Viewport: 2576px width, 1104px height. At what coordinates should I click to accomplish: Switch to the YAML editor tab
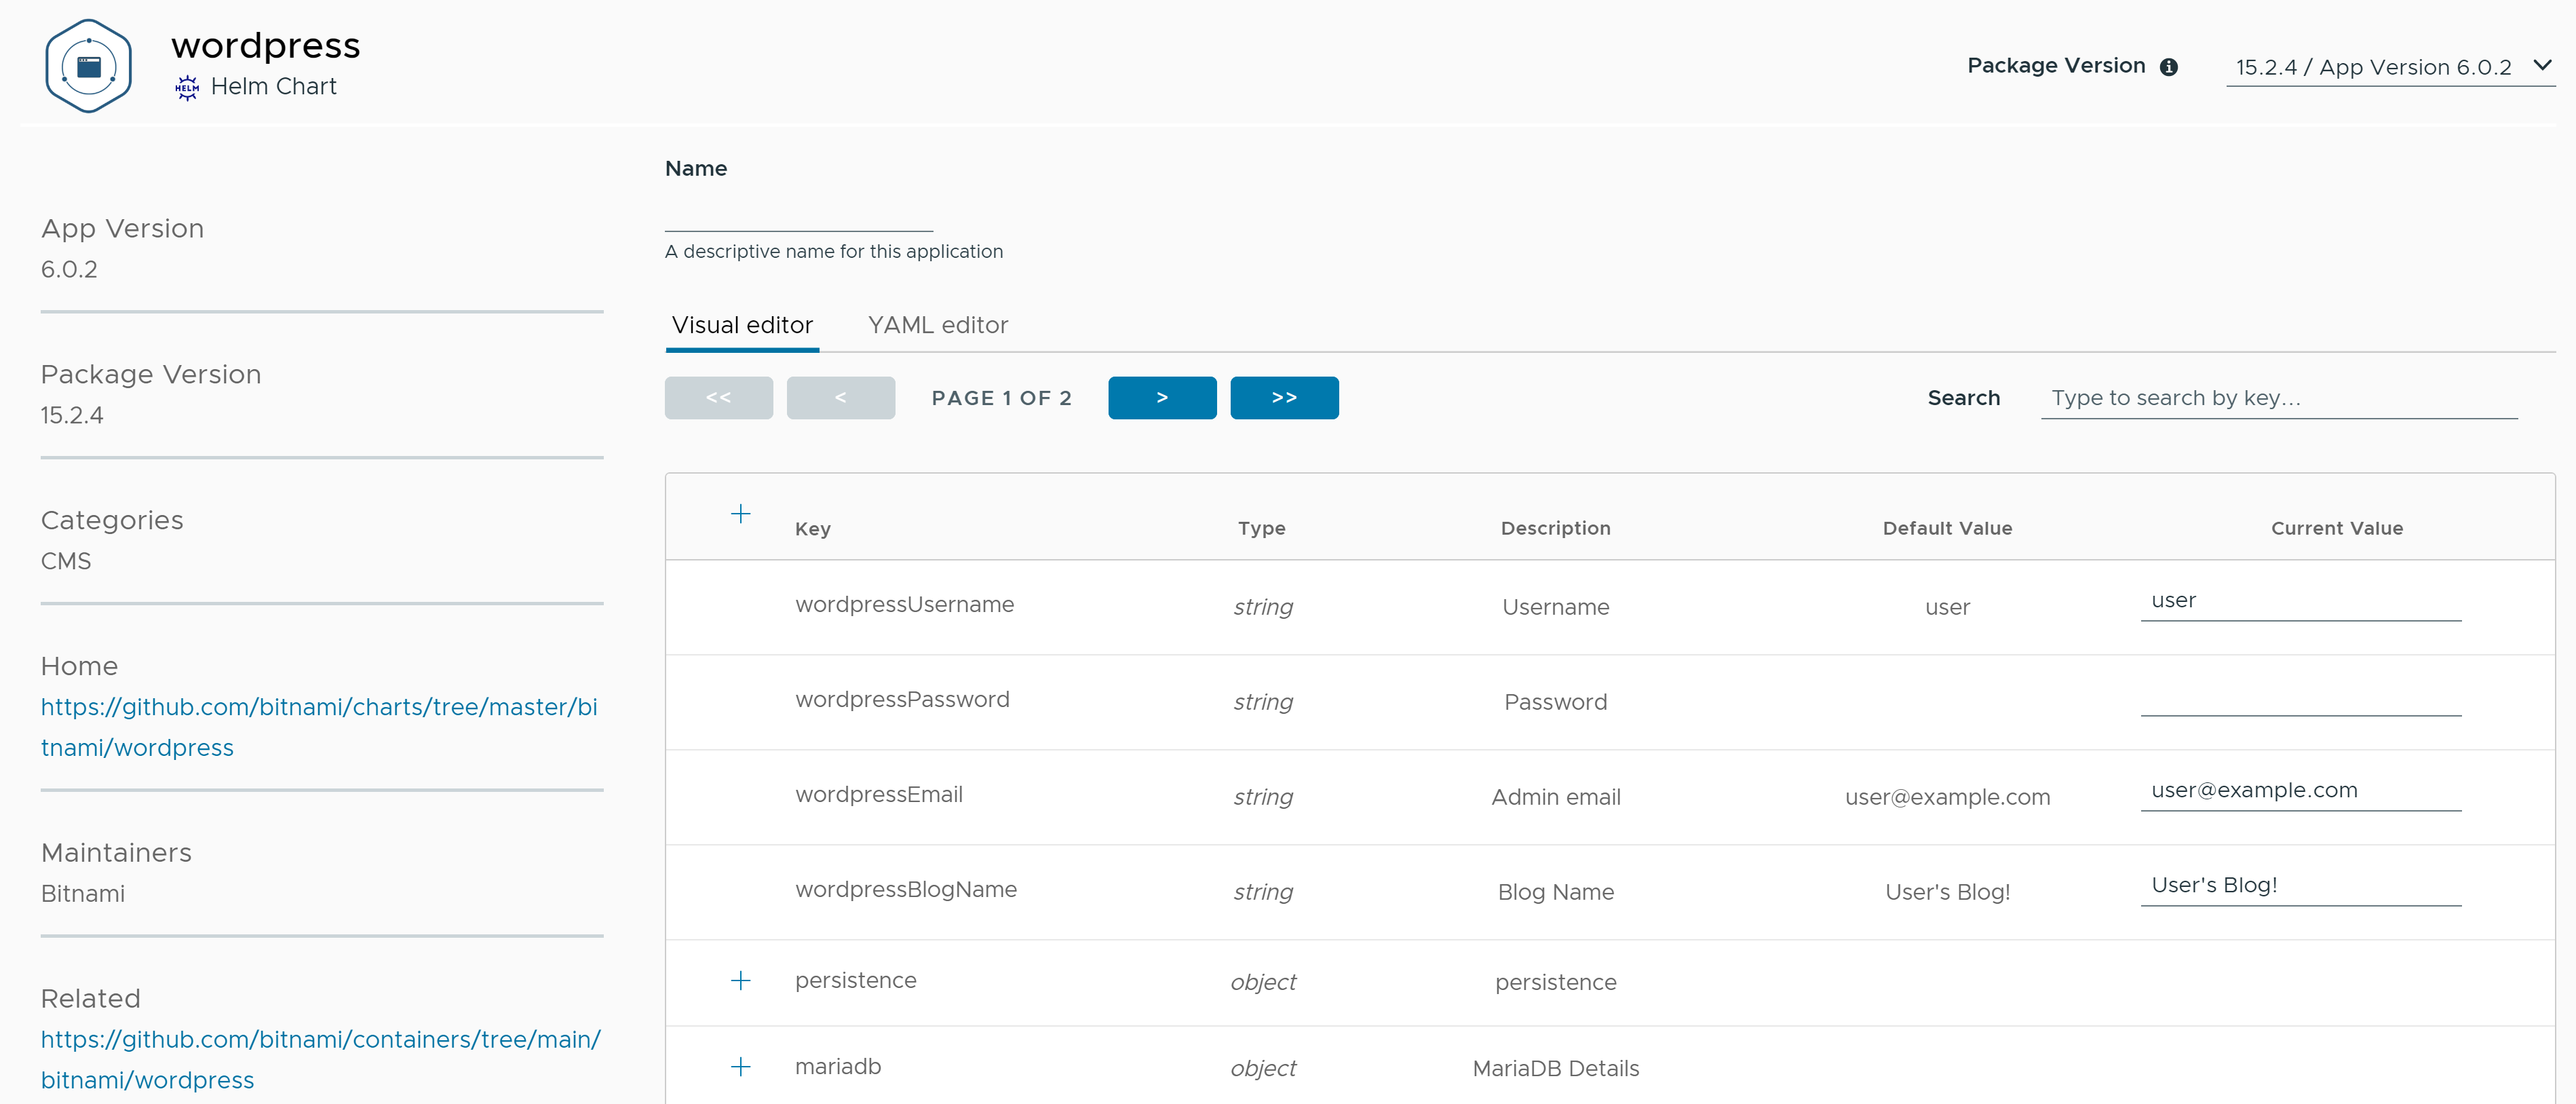[937, 325]
